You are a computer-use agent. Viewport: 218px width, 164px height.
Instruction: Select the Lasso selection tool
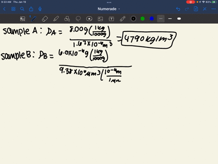78,19
